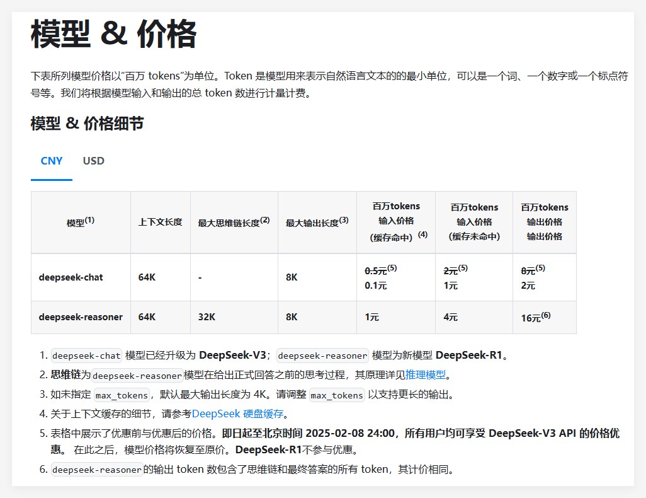The image size is (646, 498).
Task: Click the 输出价格 column header
Action: (545, 222)
